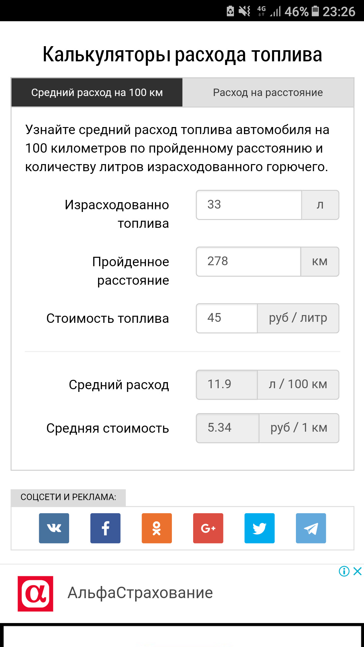Close the AlfaStrakhovanie ad banner

pos(358,571)
